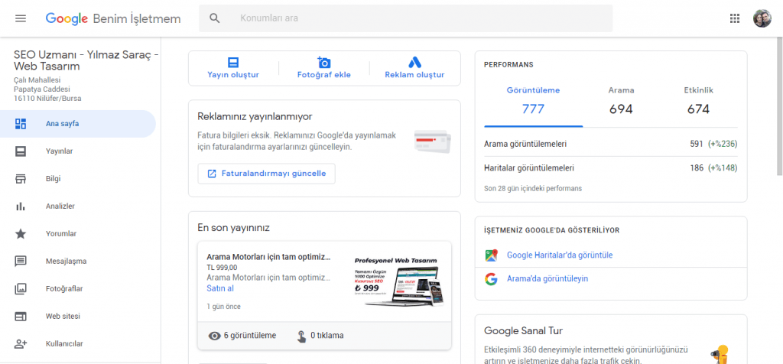Image resolution: width=783 pixels, height=364 pixels.
Task: Click the pointer clicks icon
Action: [301, 336]
